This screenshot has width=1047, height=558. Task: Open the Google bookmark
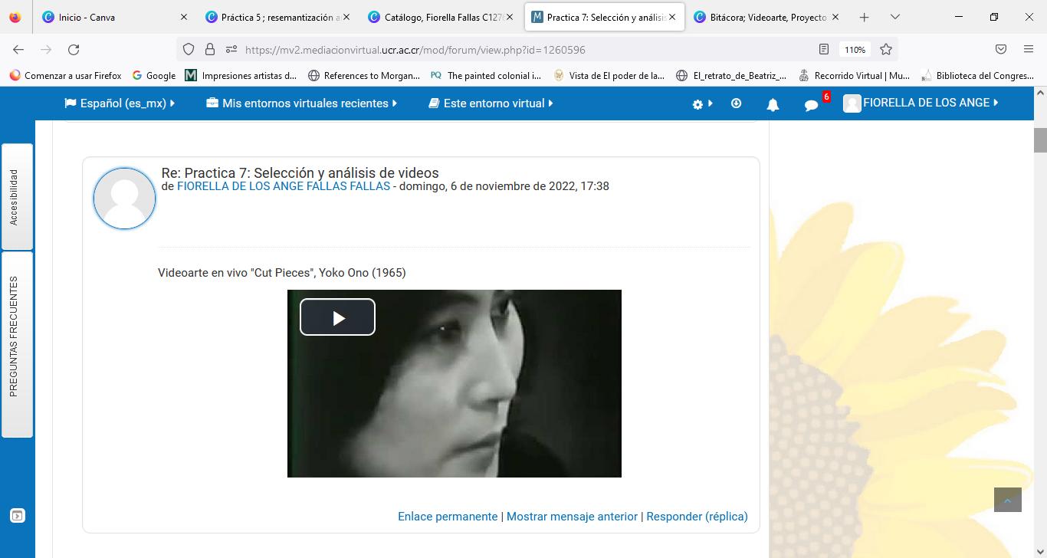154,75
